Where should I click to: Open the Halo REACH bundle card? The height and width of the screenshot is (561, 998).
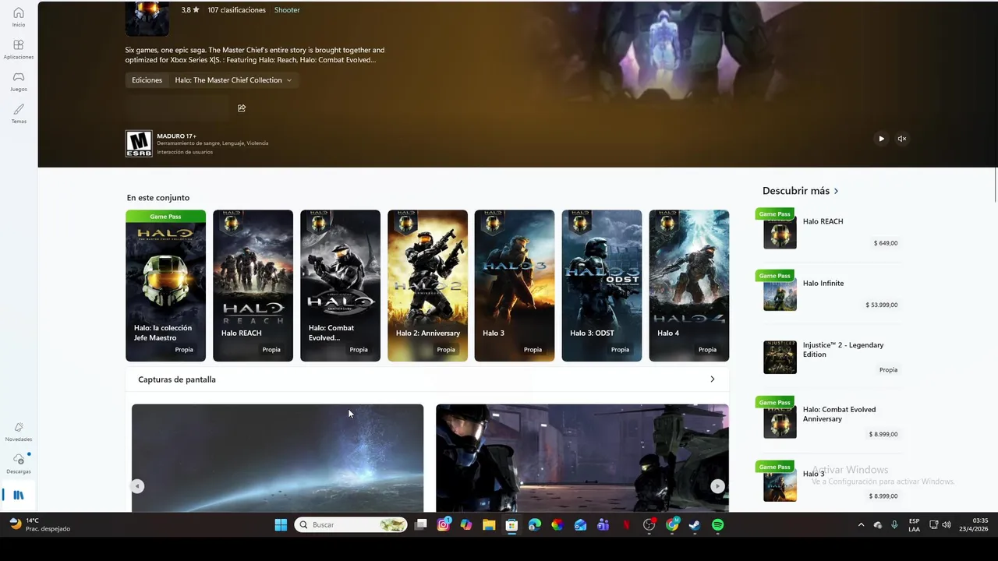[253, 286]
